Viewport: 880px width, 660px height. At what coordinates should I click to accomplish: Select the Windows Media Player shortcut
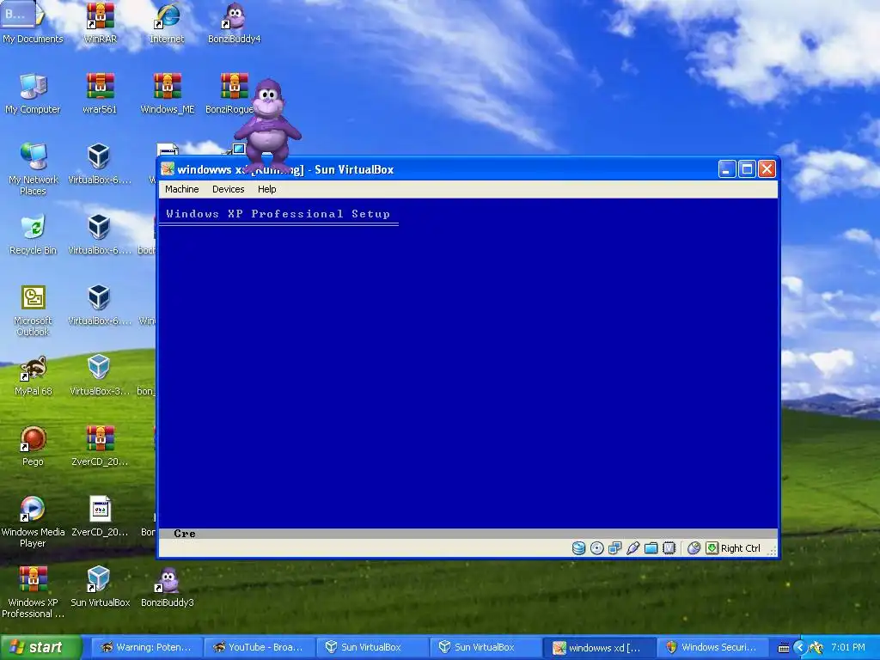point(33,522)
